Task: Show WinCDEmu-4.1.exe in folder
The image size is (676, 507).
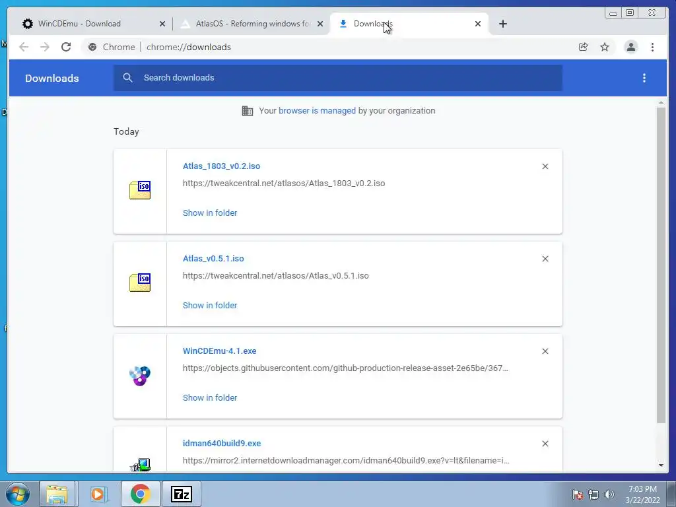Action: click(x=210, y=398)
